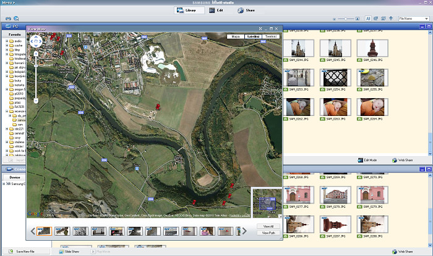Open the Library tab
Image resolution: width=433 pixels, height=256 pixels.
pyautogui.click(x=187, y=10)
